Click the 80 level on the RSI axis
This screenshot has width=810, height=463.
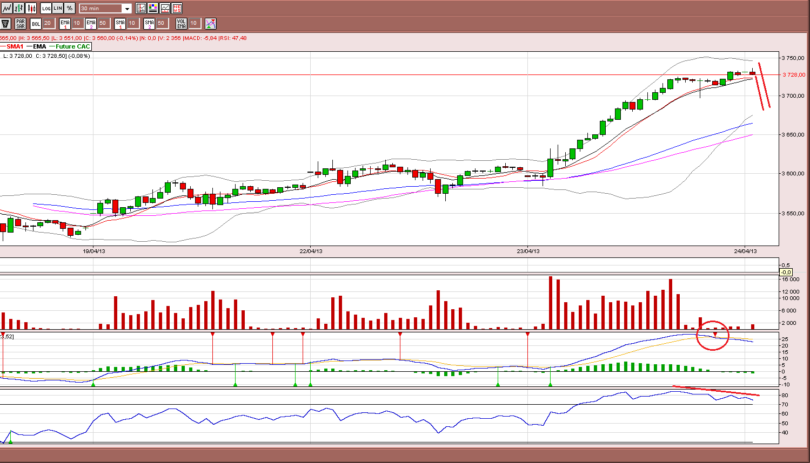784,395
